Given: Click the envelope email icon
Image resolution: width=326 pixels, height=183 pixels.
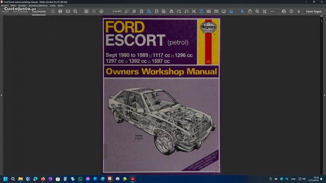Looking at the screenshot, I should (x=68, y=11).
